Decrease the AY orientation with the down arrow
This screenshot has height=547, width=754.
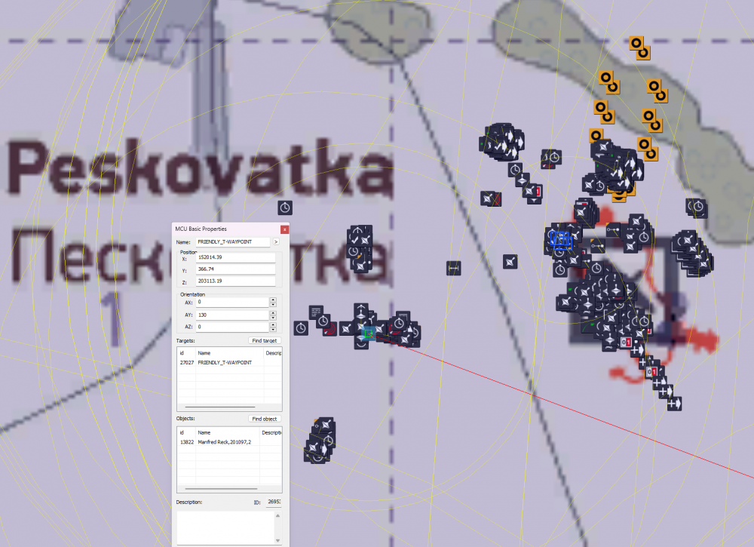point(273,318)
